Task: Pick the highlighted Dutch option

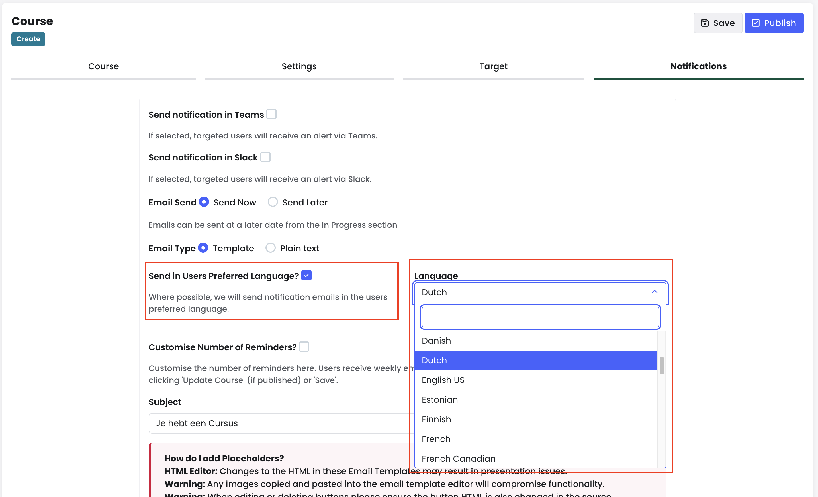Action: (536, 360)
